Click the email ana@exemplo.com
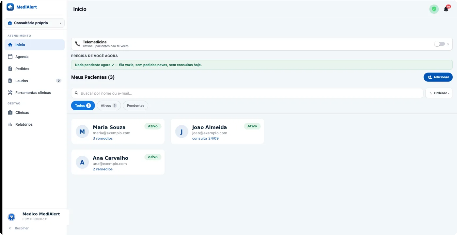Viewport: 457px width, 235px height. [110, 164]
